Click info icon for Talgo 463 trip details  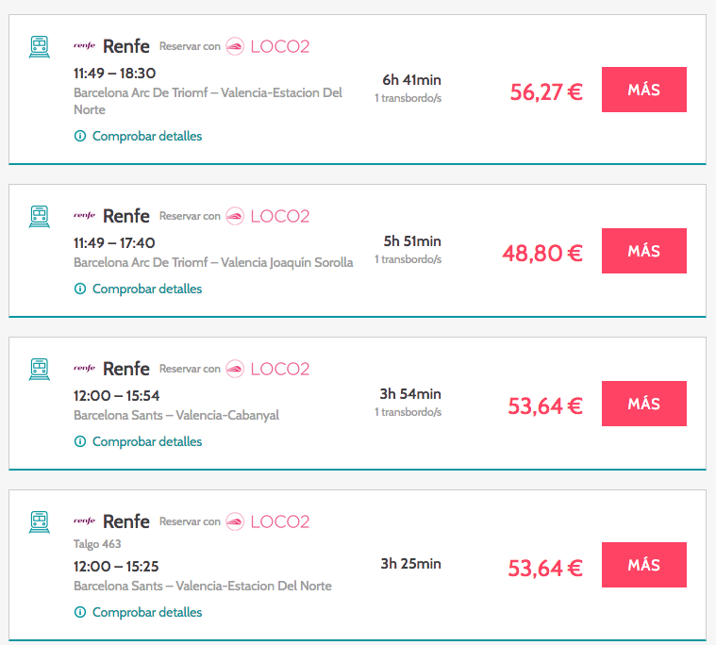click(80, 612)
